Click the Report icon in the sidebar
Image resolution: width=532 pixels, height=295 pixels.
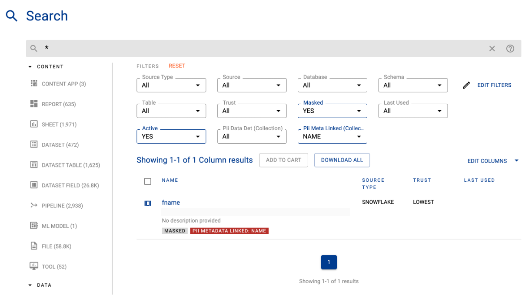pos(34,104)
